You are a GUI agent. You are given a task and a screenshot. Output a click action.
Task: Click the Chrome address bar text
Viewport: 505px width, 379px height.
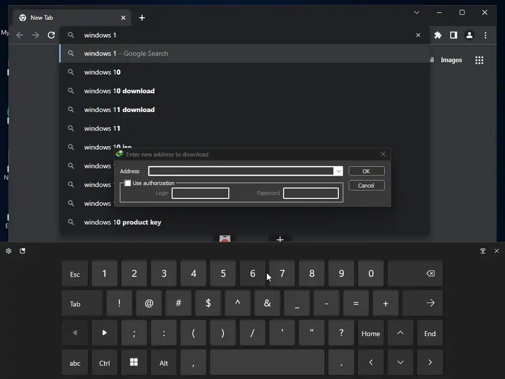coord(100,35)
